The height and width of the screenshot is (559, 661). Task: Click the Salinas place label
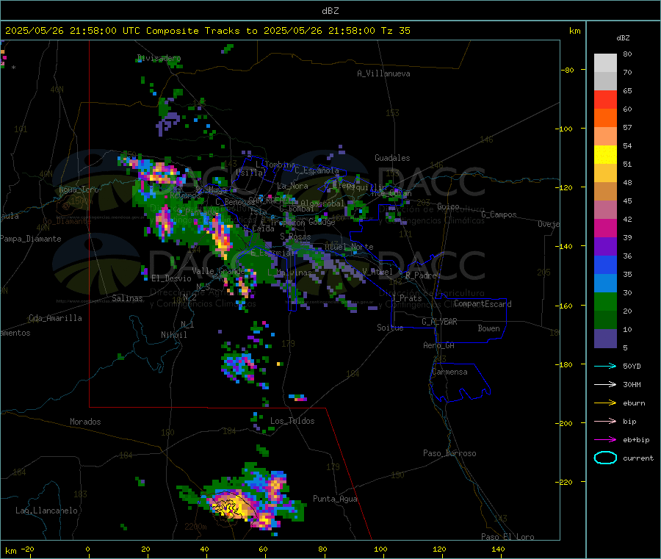click(127, 298)
